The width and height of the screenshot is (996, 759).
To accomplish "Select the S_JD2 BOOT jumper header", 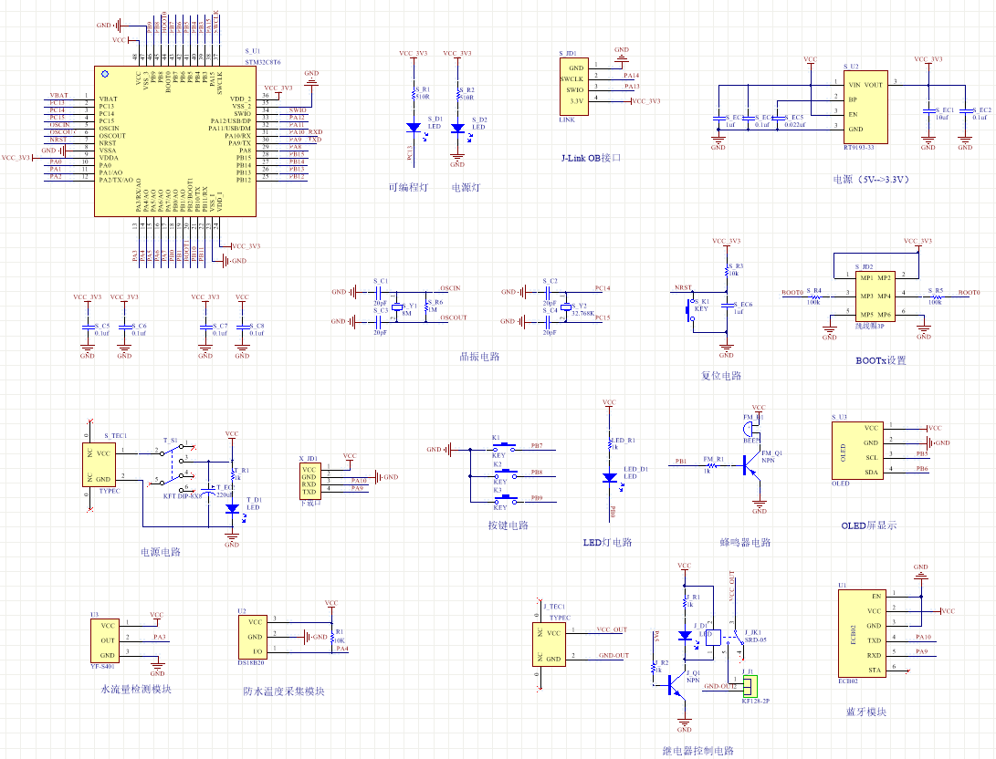I will [x=866, y=292].
